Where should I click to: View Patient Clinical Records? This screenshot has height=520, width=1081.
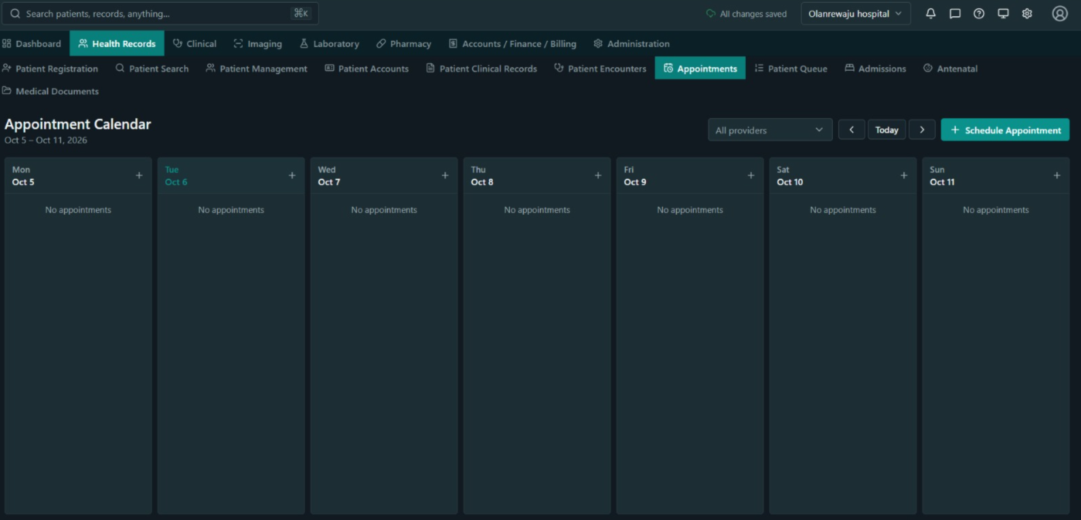[481, 69]
